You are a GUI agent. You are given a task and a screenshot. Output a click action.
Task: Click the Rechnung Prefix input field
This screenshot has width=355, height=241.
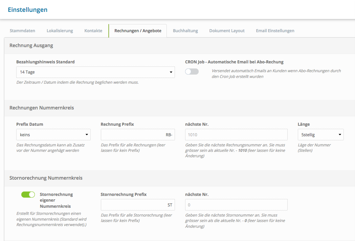(138, 135)
